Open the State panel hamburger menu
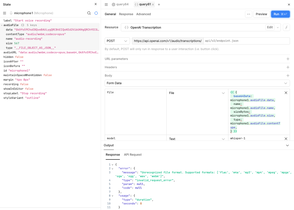Image resolution: width=294 pixels, height=210 pixels. pos(5,13)
